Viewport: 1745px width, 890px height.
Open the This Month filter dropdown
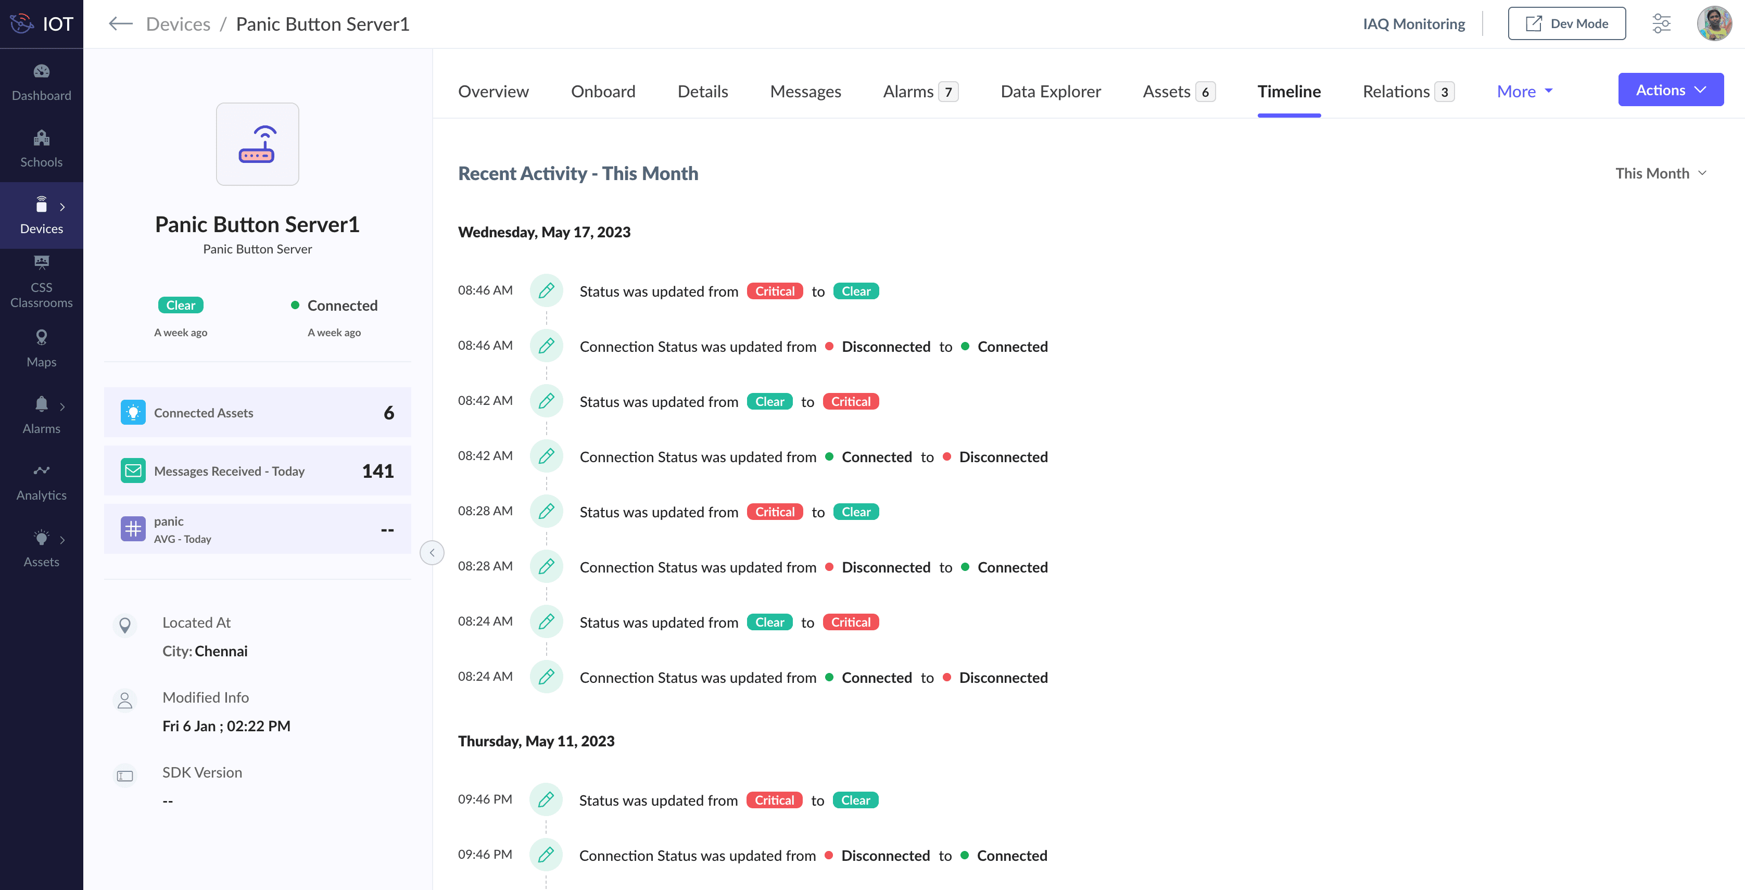1660,173
